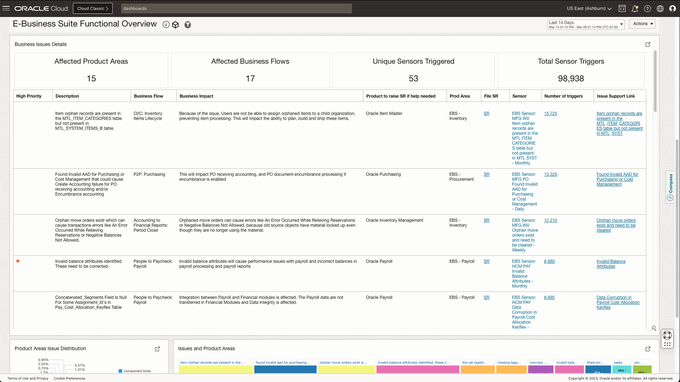Open the help question mark icon
The height and width of the screenshot is (382, 680).
coord(647,8)
